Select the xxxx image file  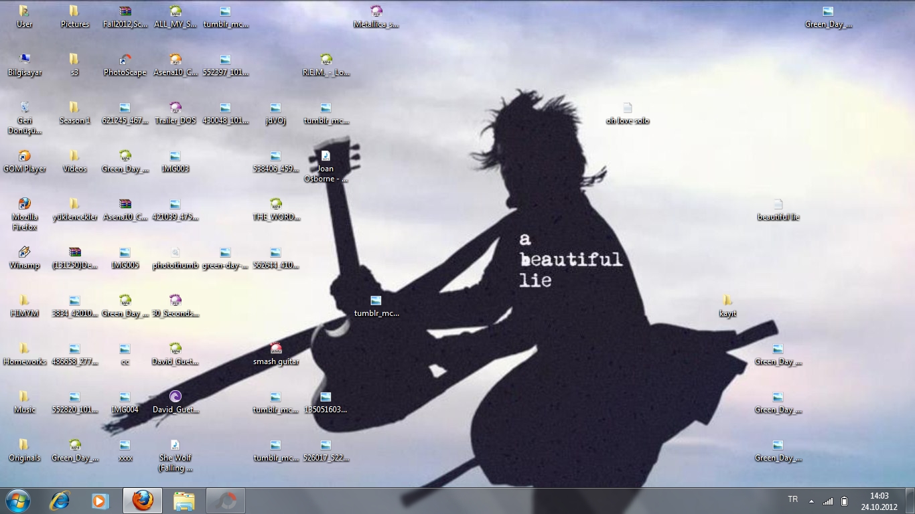(x=125, y=450)
